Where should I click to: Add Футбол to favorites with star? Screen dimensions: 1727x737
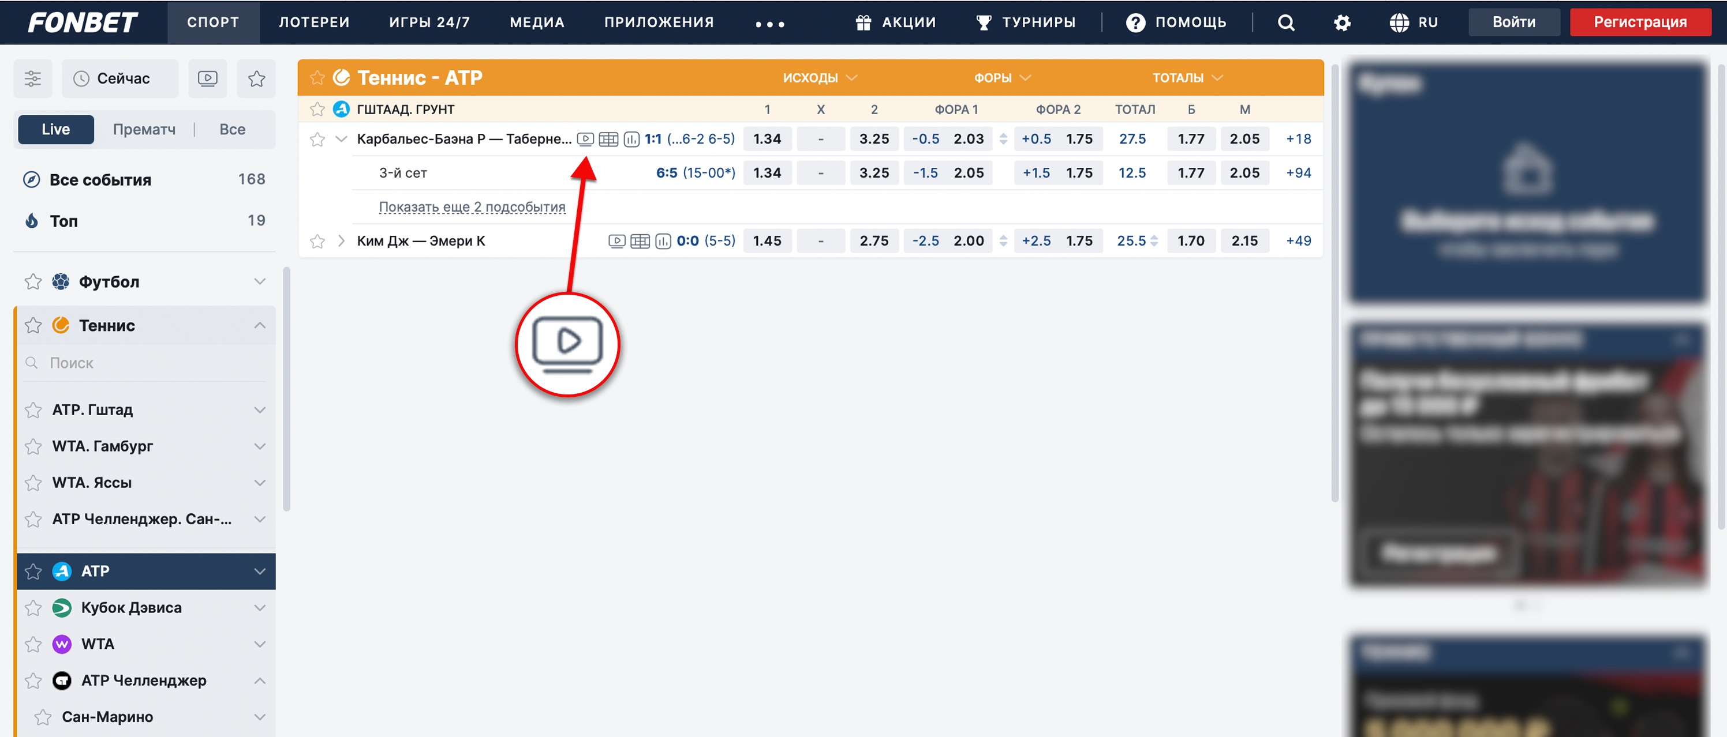pos(33,282)
